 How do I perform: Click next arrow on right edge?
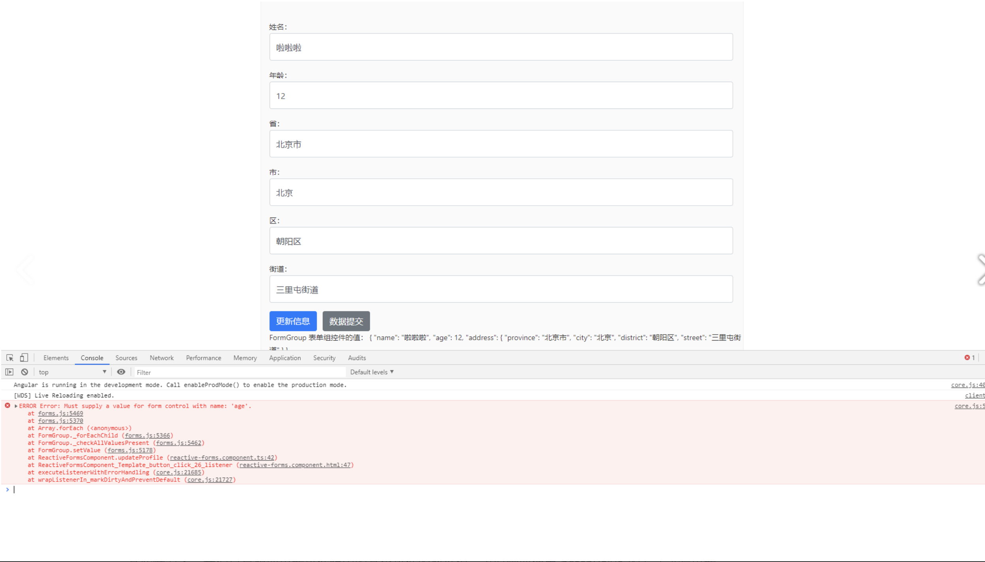pos(981,270)
